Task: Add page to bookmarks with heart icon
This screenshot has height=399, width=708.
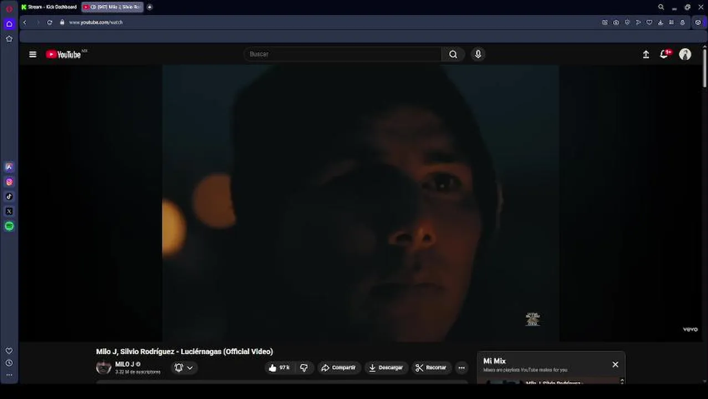Action: (649, 22)
